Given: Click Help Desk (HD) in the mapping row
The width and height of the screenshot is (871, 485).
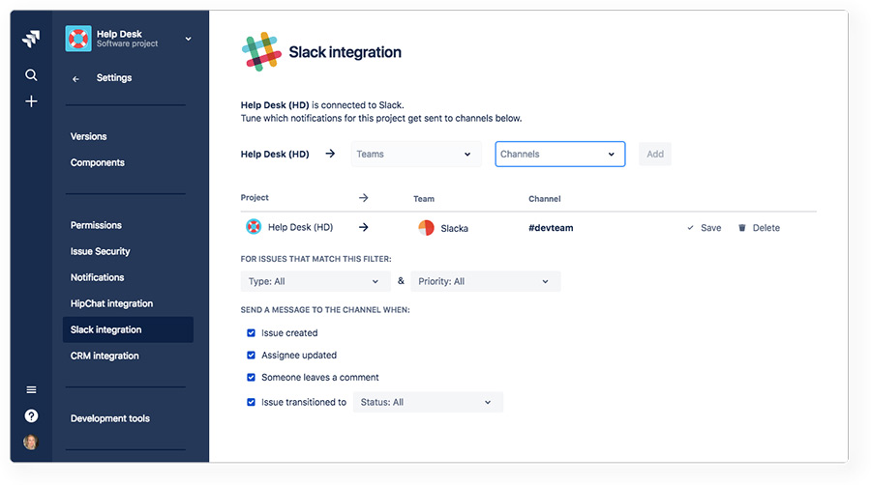Looking at the screenshot, I should point(301,227).
